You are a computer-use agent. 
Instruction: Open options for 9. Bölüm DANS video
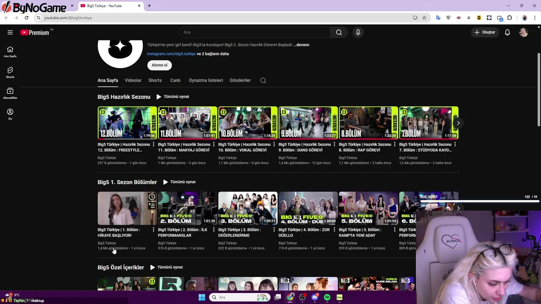(335, 144)
